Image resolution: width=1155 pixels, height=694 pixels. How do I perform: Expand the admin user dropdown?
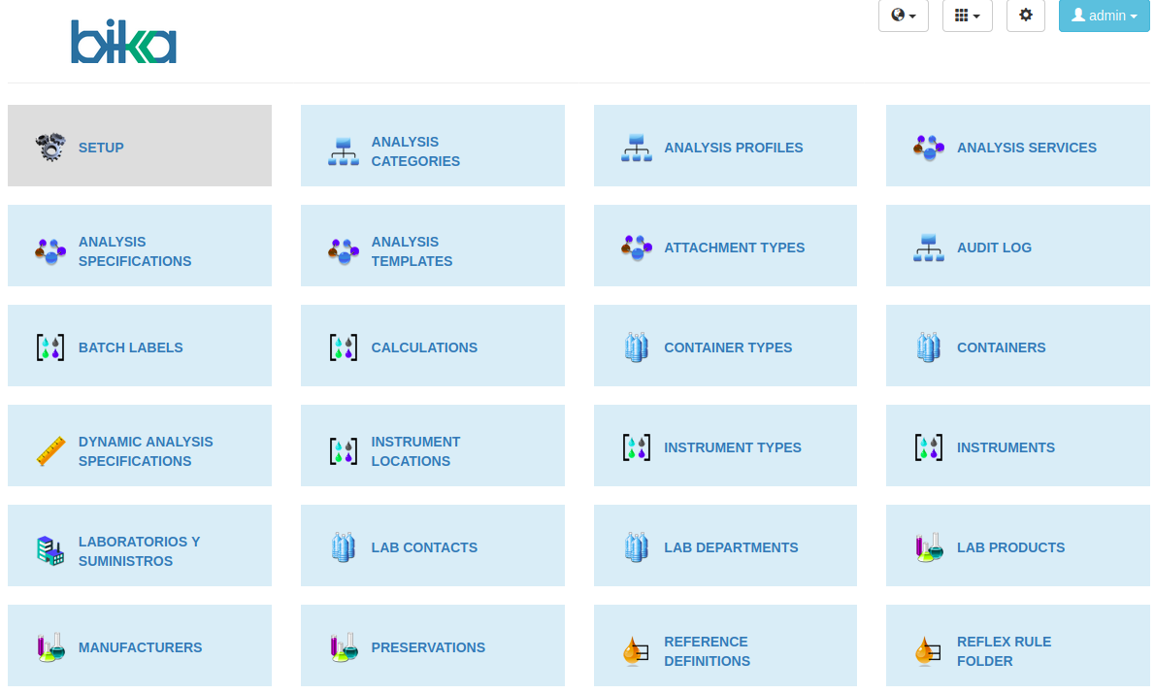[1104, 16]
